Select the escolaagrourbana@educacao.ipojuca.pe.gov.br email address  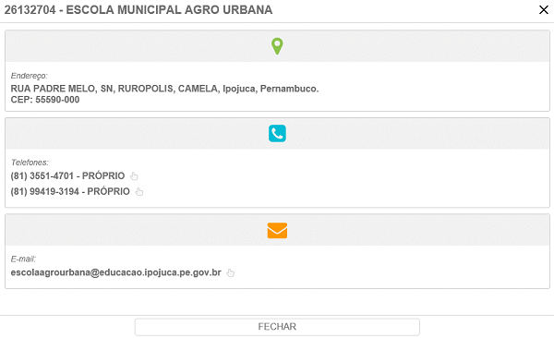pyautogui.click(x=116, y=272)
